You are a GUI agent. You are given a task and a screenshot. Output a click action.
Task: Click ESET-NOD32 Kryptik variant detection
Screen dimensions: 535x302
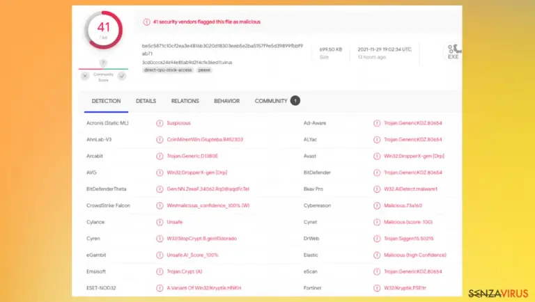coord(203,288)
